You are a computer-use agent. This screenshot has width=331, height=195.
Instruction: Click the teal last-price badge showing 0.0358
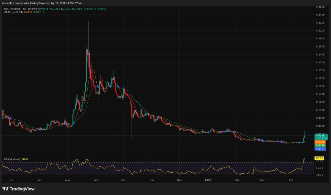click(x=320, y=135)
